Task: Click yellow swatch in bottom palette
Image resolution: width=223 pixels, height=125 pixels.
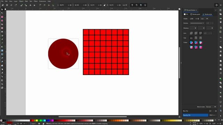Action: [37, 120]
